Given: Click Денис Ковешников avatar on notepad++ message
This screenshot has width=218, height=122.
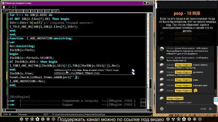Looking at the screenshot, I should (x=162, y=49).
